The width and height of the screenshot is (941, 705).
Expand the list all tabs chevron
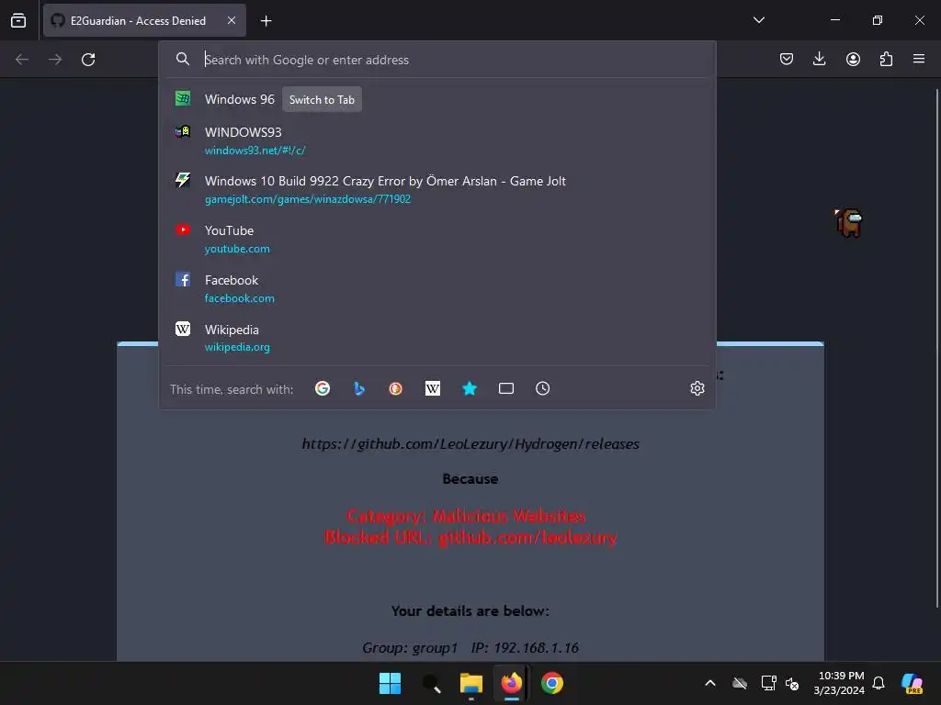coord(758,20)
